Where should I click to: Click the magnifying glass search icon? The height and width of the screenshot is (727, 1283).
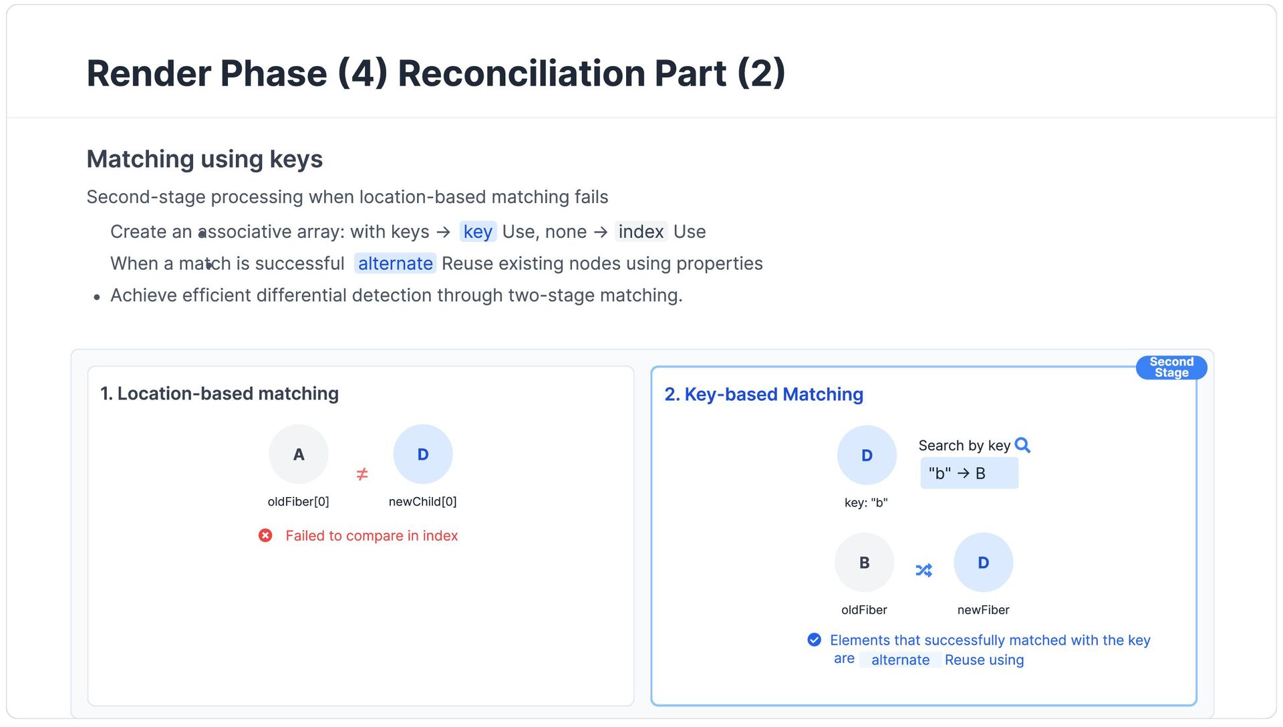[1022, 445]
